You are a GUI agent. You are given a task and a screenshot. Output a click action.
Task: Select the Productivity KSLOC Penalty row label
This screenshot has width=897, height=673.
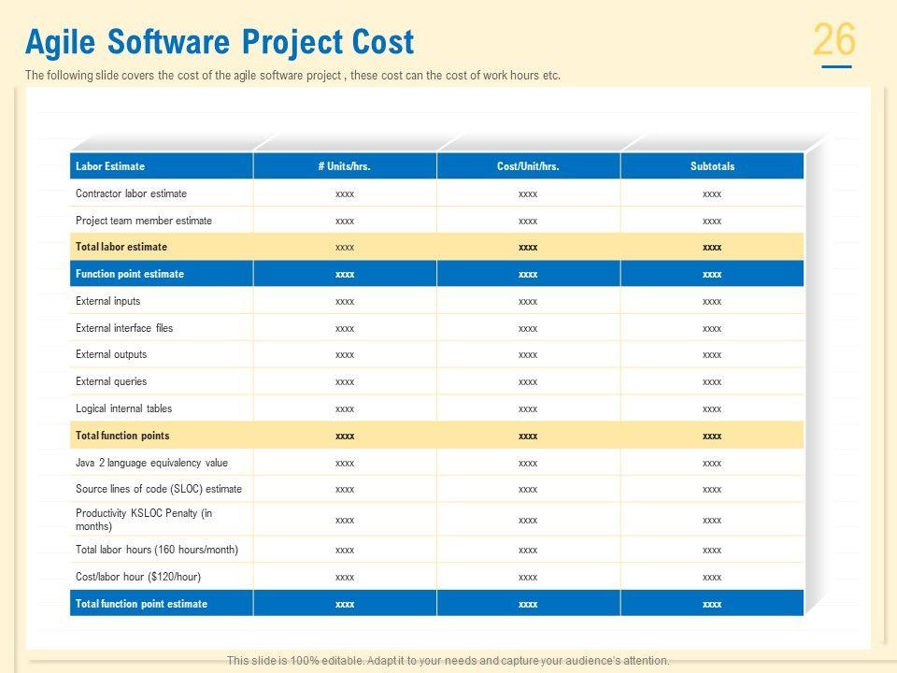(x=144, y=519)
